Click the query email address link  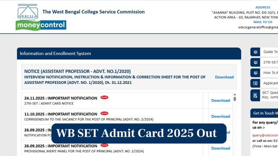[x=265, y=135]
